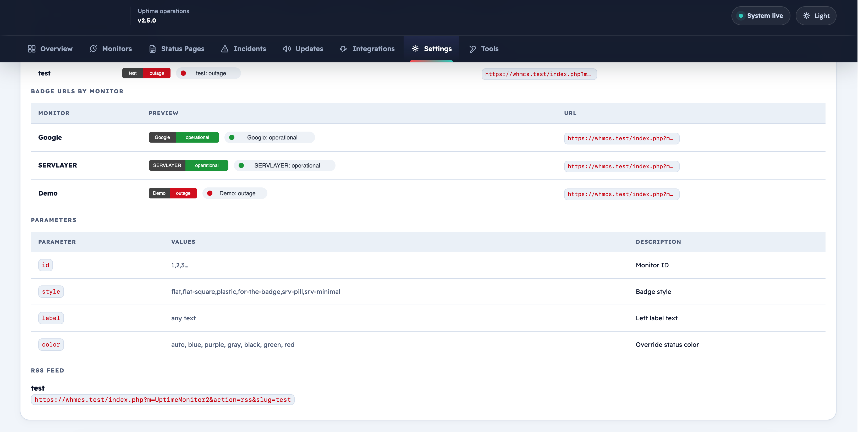Click the Google: operational pill badge

point(269,137)
